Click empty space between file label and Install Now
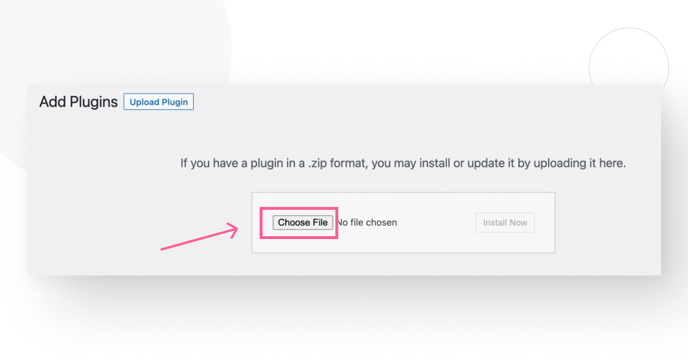 [436, 222]
